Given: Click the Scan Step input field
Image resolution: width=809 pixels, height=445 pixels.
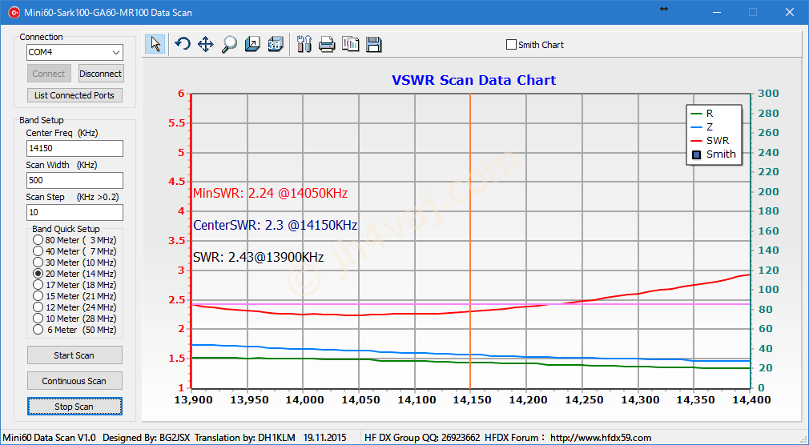Looking at the screenshot, I should (74, 212).
